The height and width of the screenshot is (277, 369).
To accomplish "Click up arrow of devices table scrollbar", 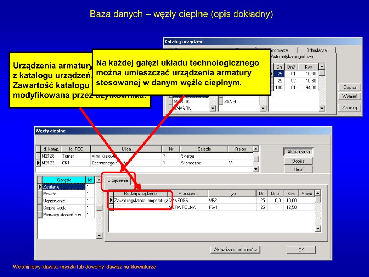I will 318,193.
